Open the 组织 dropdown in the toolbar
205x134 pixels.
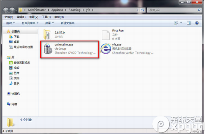(11, 23)
